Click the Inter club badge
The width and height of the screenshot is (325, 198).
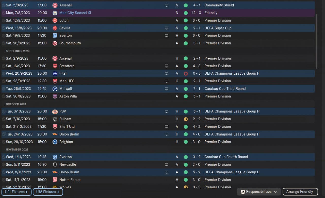tap(55, 73)
